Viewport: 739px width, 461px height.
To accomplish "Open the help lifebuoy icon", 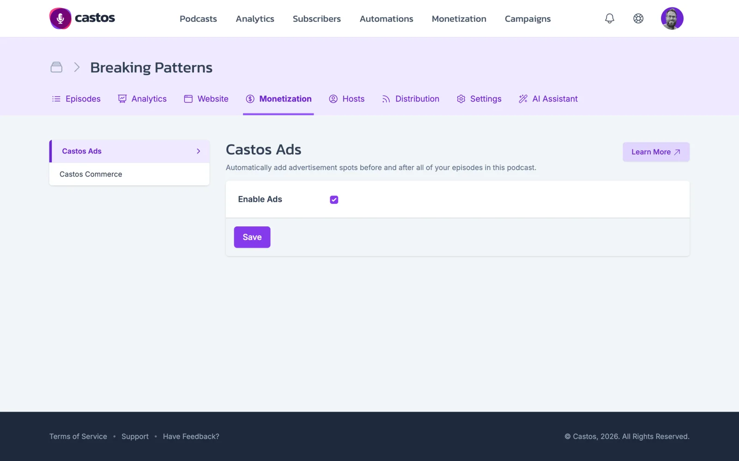I will (638, 18).
